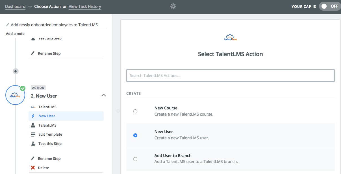The image size is (341, 174).
Task: Open the Dashboard link in header
Action: tap(15, 6)
